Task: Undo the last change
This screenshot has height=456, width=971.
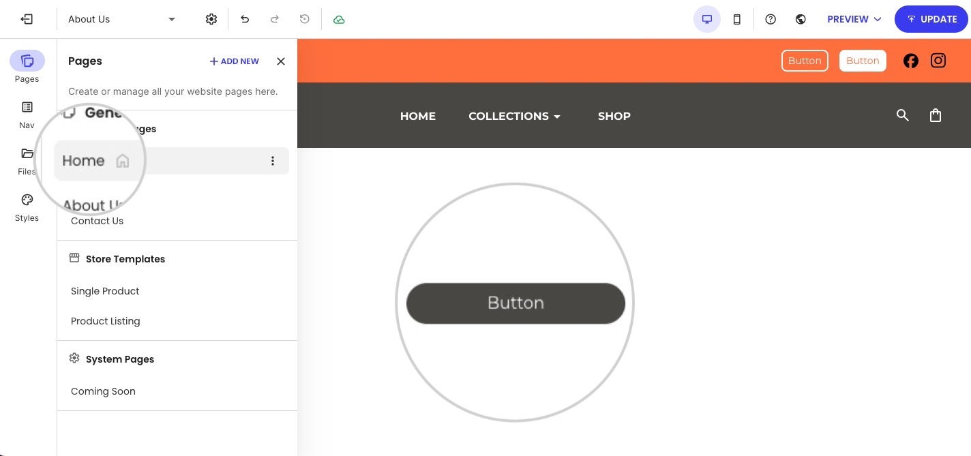Action: coord(245,19)
